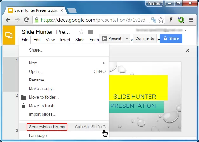This screenshot has height=142, width=199.
Task: Star the presentation next to its title
Action: click(x=81, y=32)
